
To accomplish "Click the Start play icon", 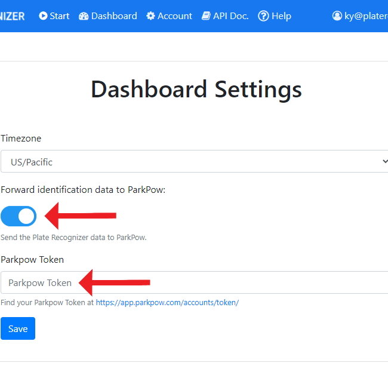I will (x=43, y=16).
